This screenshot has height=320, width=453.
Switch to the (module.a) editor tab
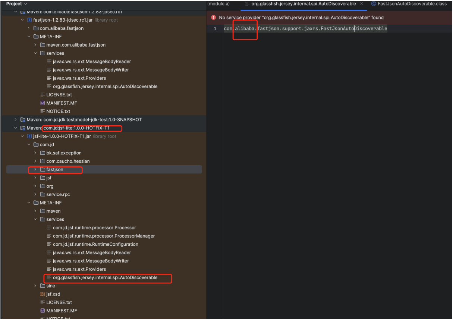pos(218,4)
